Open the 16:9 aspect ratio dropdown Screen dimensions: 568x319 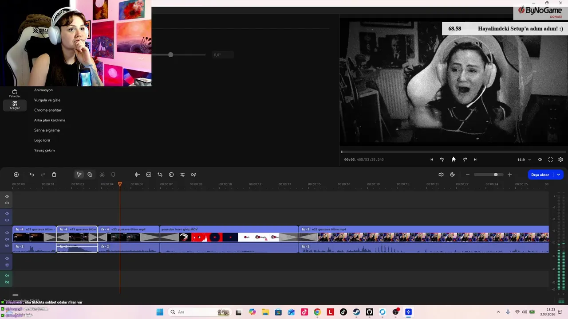pyautogui.click(x=524, y=159)
